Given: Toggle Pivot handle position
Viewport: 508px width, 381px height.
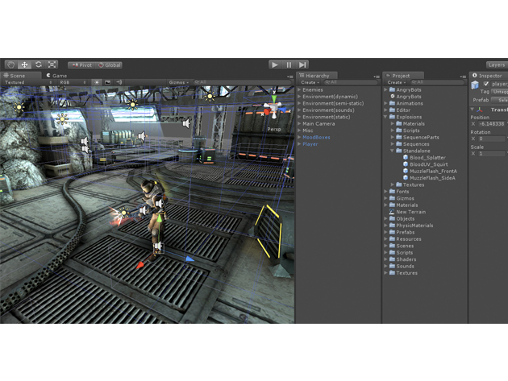Looking at the screenshot, I should (81, 65).
